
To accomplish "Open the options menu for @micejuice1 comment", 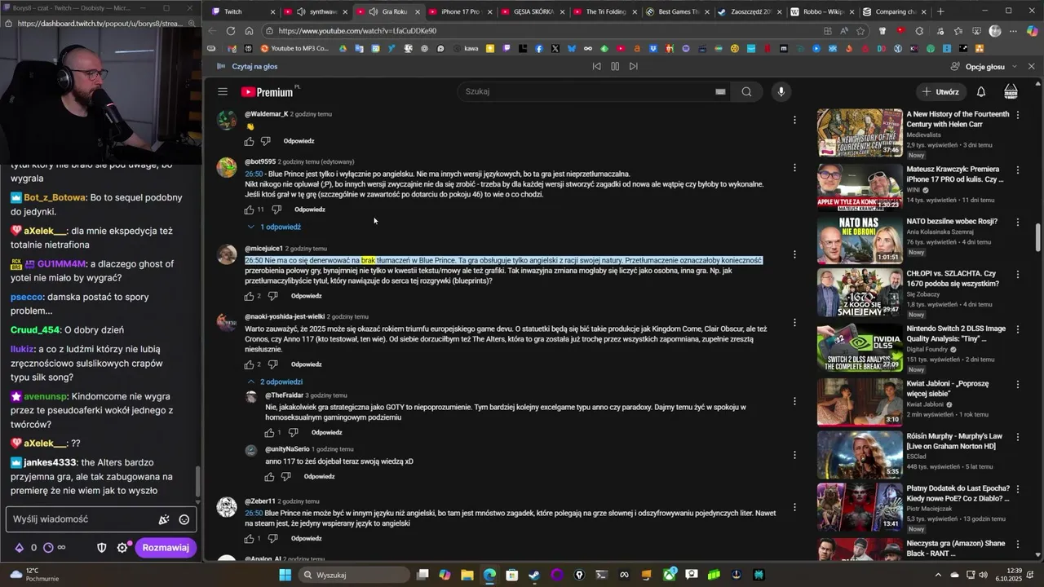I will pyautogui.click(x=794, y=254).
